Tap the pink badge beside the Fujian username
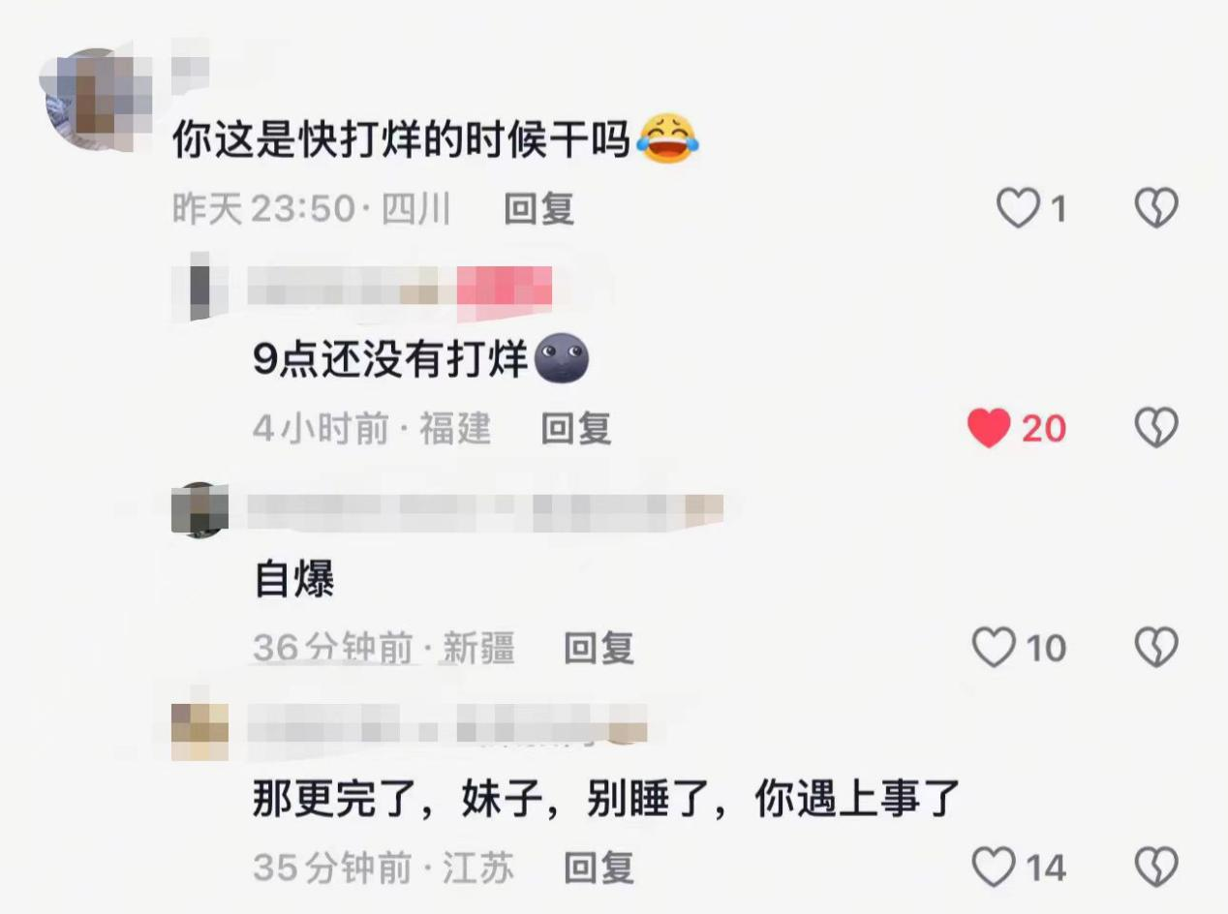1228x914 pixels. coord(504,288)
